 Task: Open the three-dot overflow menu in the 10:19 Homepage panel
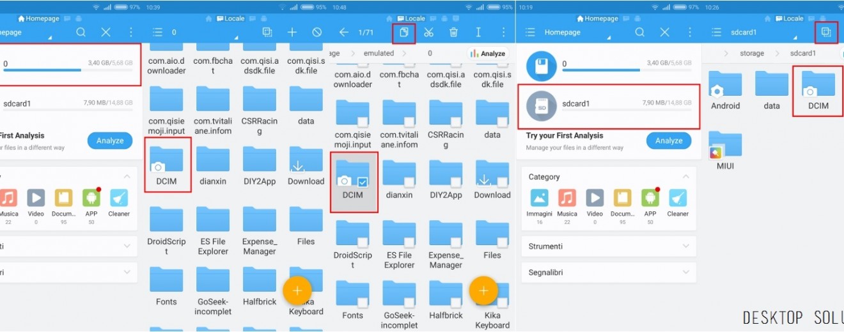click(x=689, y=32)
